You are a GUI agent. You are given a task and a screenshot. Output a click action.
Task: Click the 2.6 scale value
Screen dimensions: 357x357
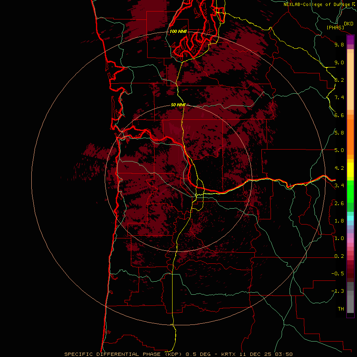point(339,203)
